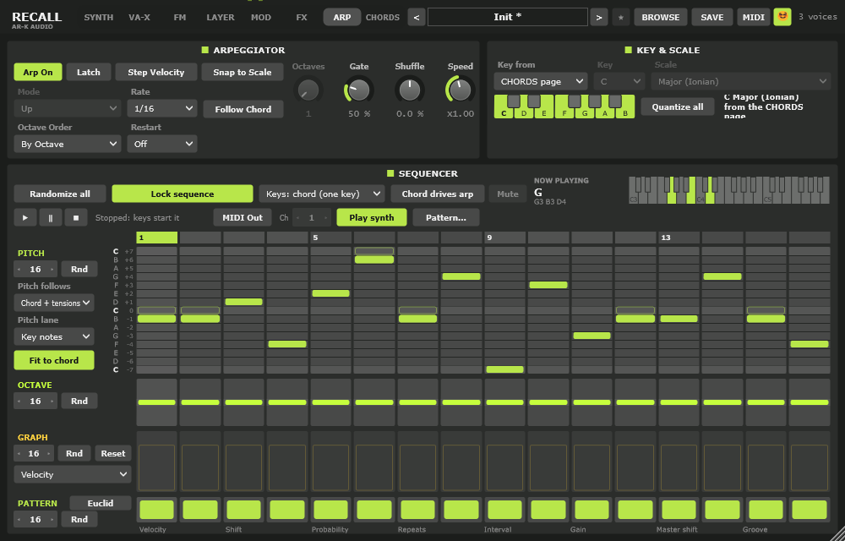Viewport: 845px width, 541px height.
Task: Switch to the FM tab
Action: click(180, 17)
